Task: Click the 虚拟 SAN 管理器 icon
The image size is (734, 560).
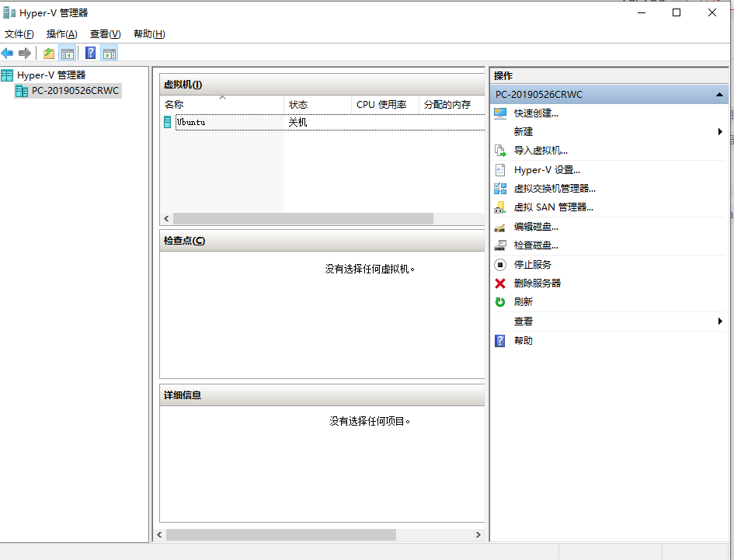Action: coord(500,207)
